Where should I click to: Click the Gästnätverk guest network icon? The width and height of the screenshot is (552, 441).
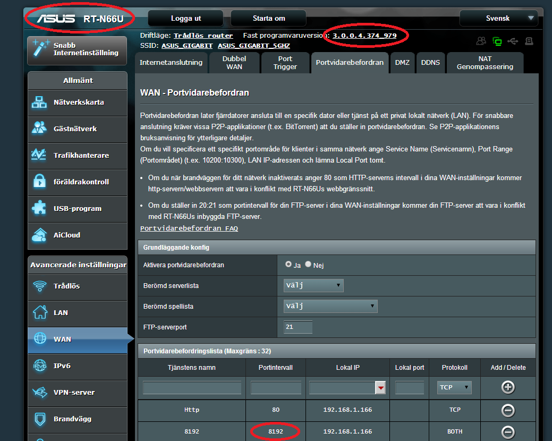coord(39,128)
